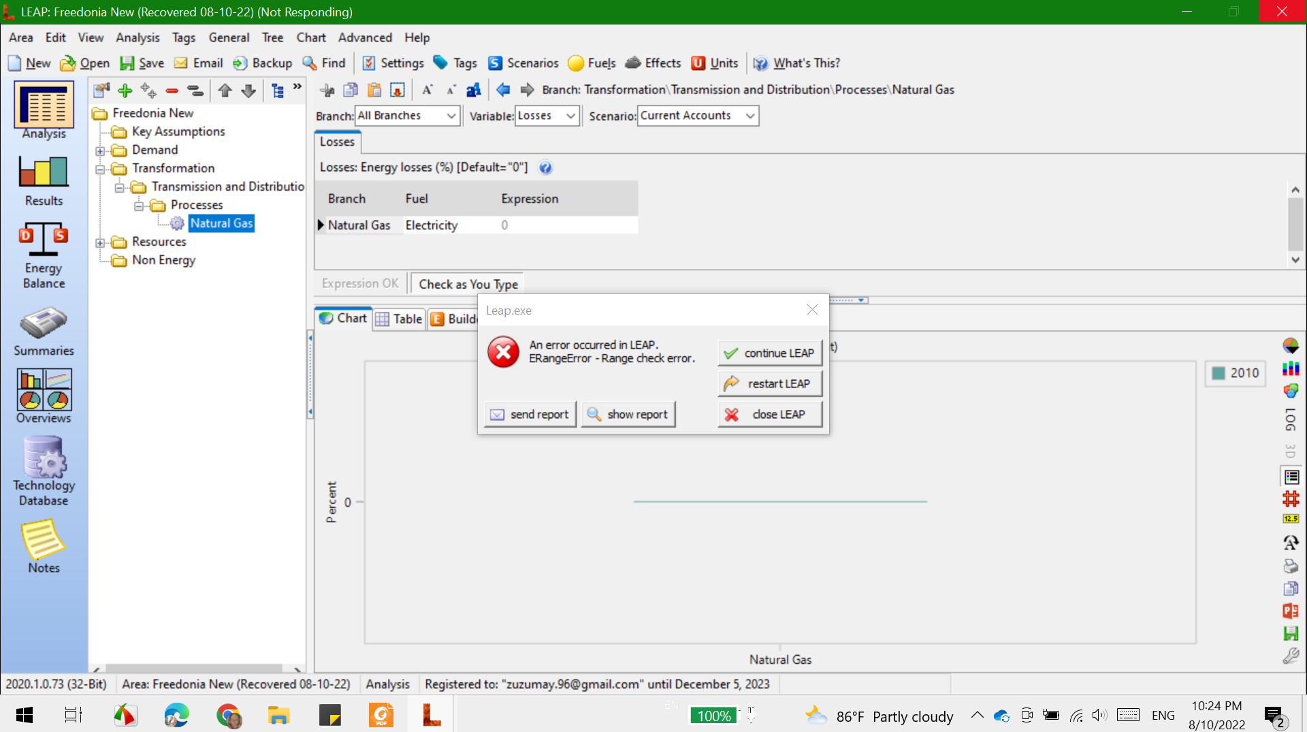Select the chart type pie icon
This screenshot has height=732, width=1307.
pos(1291,346)
